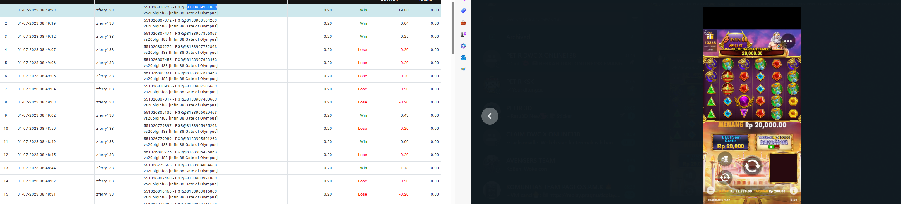901x204 pixels.
Task: Click row number 12 cell
Action: click(8, 155)
